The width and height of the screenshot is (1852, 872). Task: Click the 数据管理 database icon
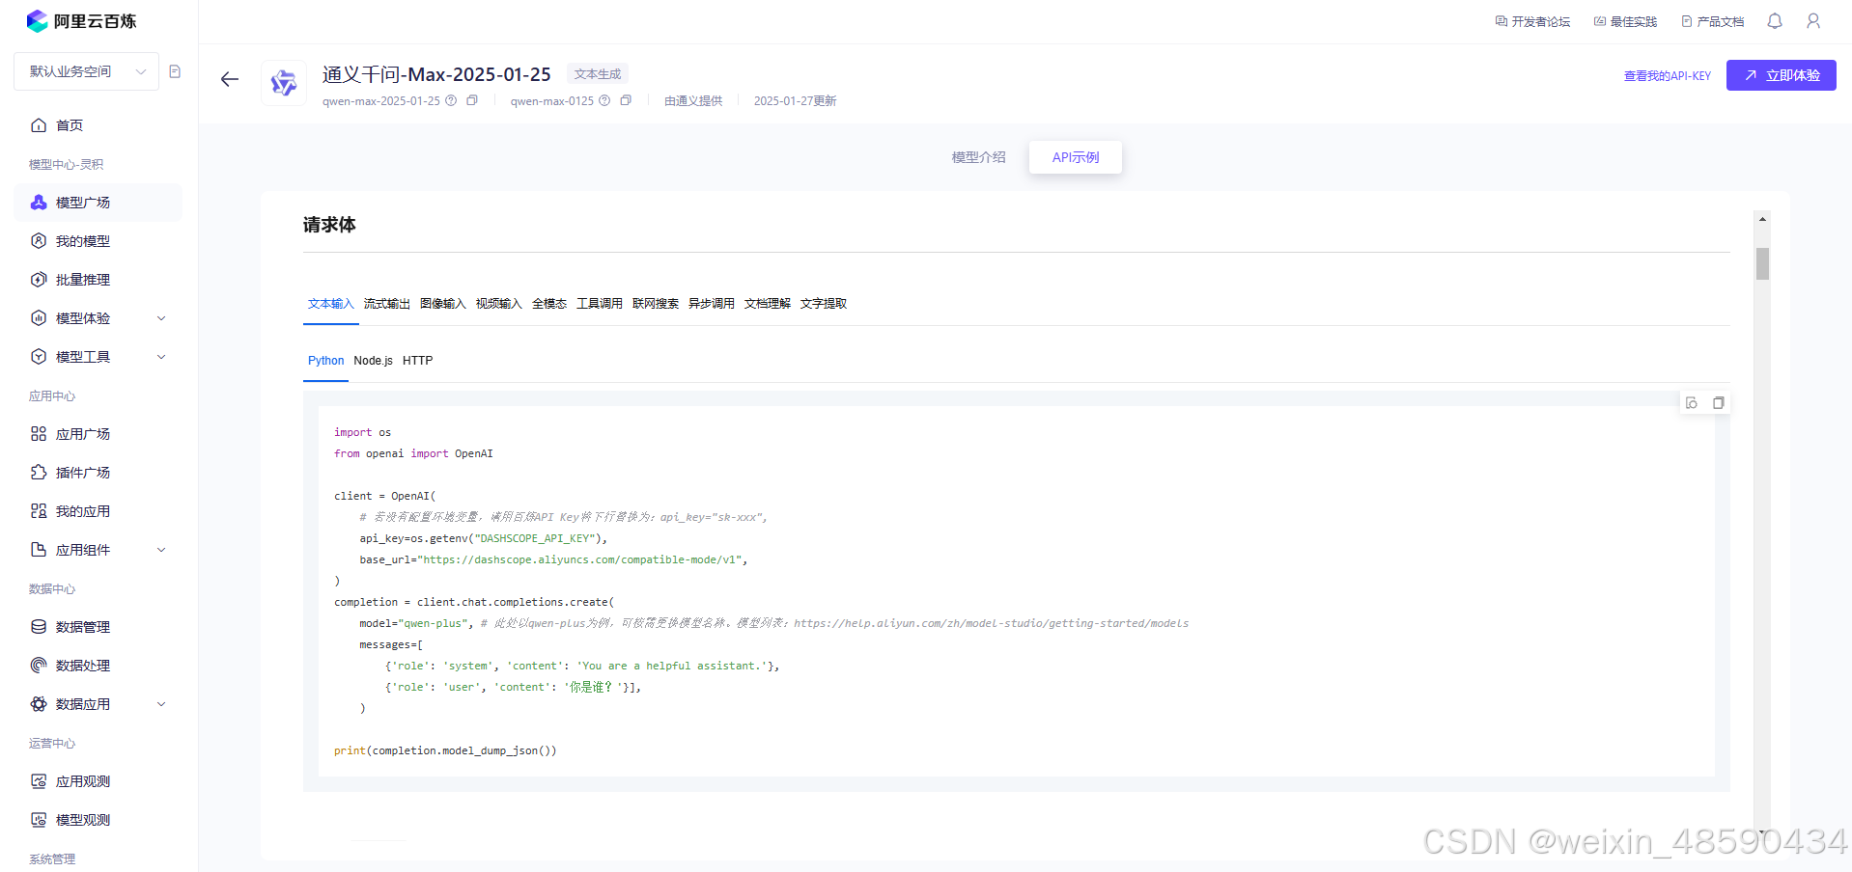(x=39, y=627)
